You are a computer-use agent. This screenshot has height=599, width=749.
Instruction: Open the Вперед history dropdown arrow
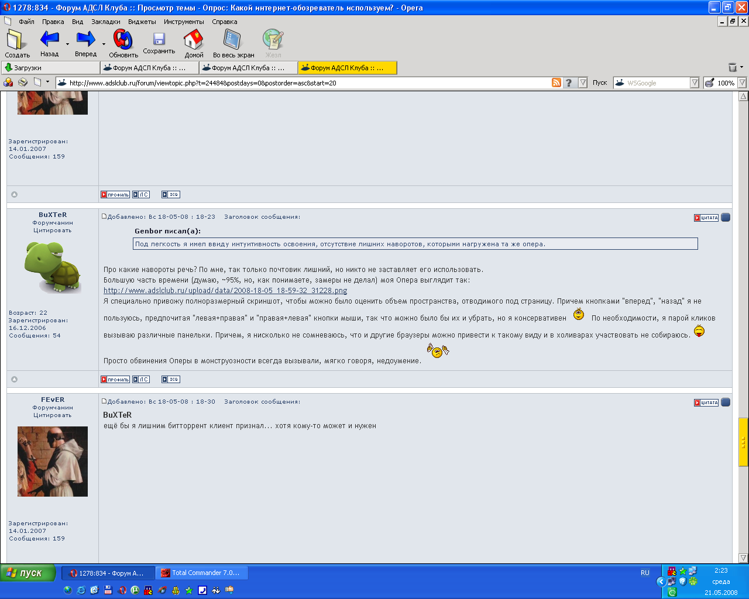coord(104,44)
